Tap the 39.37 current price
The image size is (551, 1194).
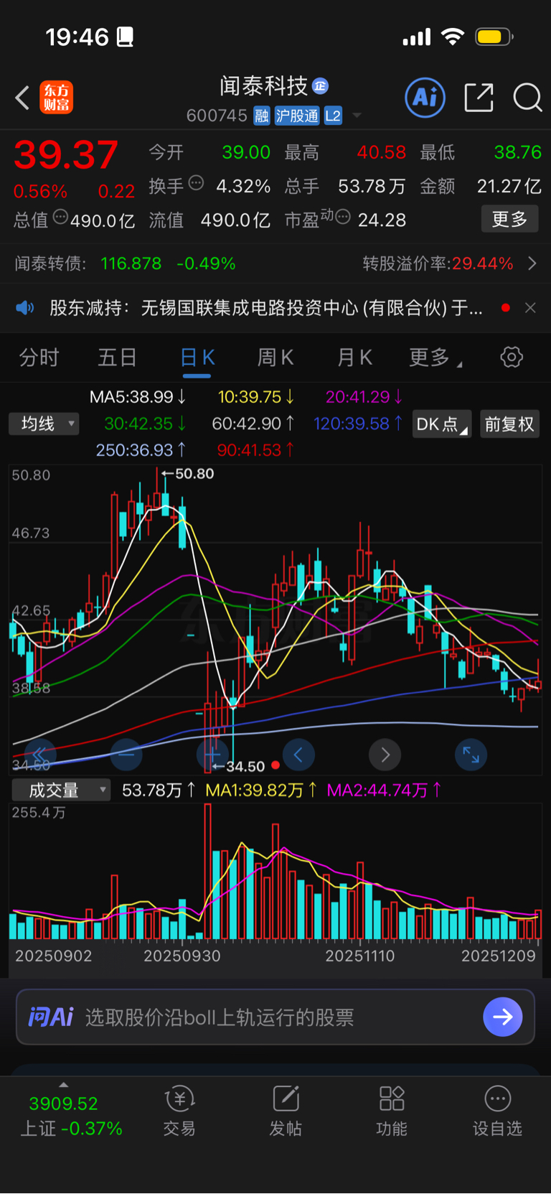[x=66, y=154]
